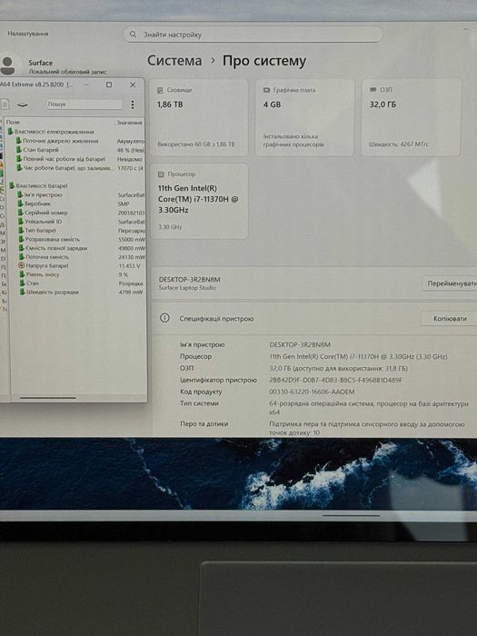Screen dimensions: 477x636
Task: Click 'Налаштування' title in Settings window
Action: pyautogui.click(x=28, y=34)
